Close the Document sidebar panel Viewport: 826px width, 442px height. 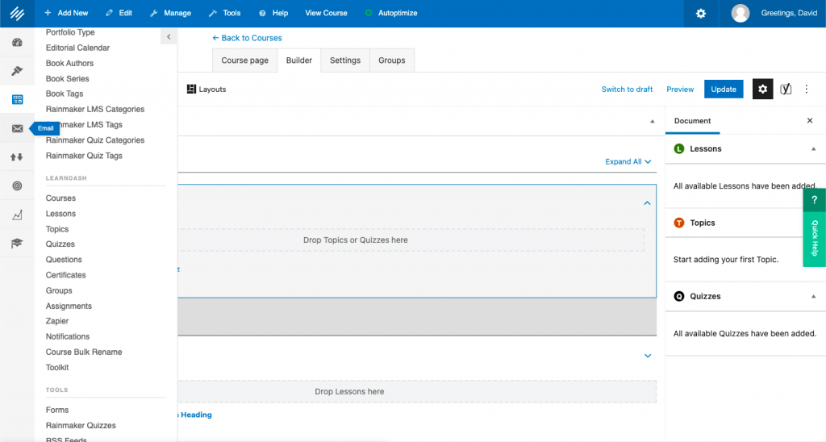click(x=810, y=121)
